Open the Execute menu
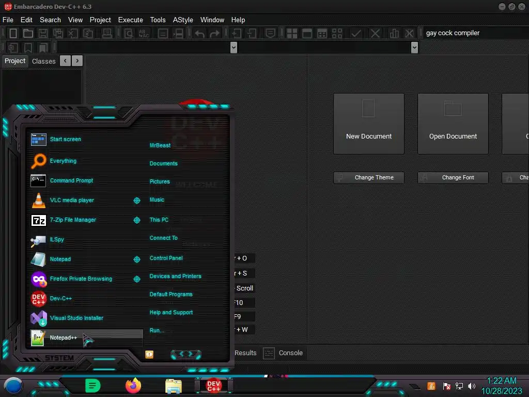 (130, 20)
